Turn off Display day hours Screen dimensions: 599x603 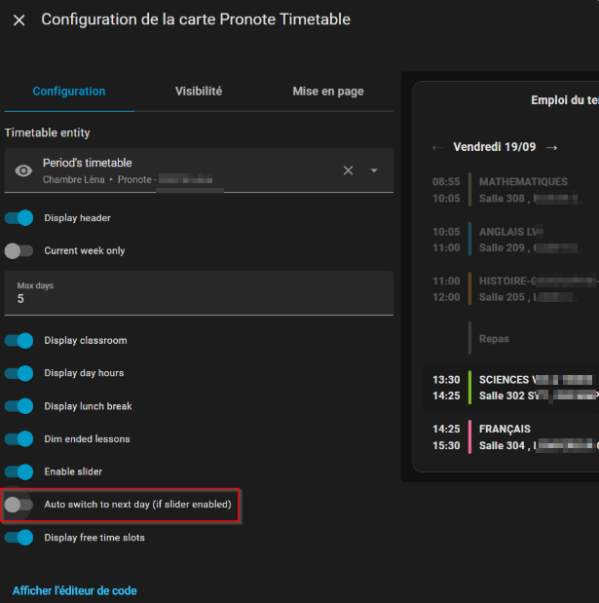(19, 373)
